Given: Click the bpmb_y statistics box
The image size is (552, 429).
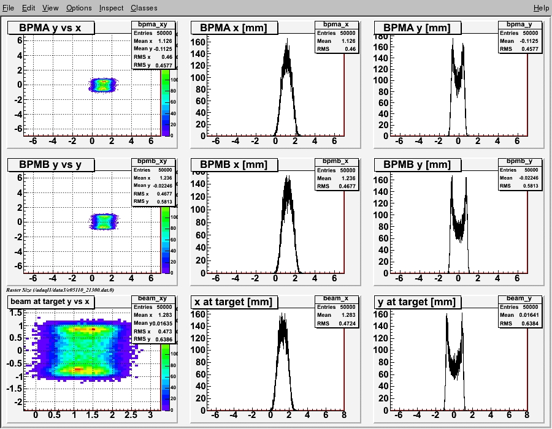Looking at the screenshot, I should click(x=520, y=174).
